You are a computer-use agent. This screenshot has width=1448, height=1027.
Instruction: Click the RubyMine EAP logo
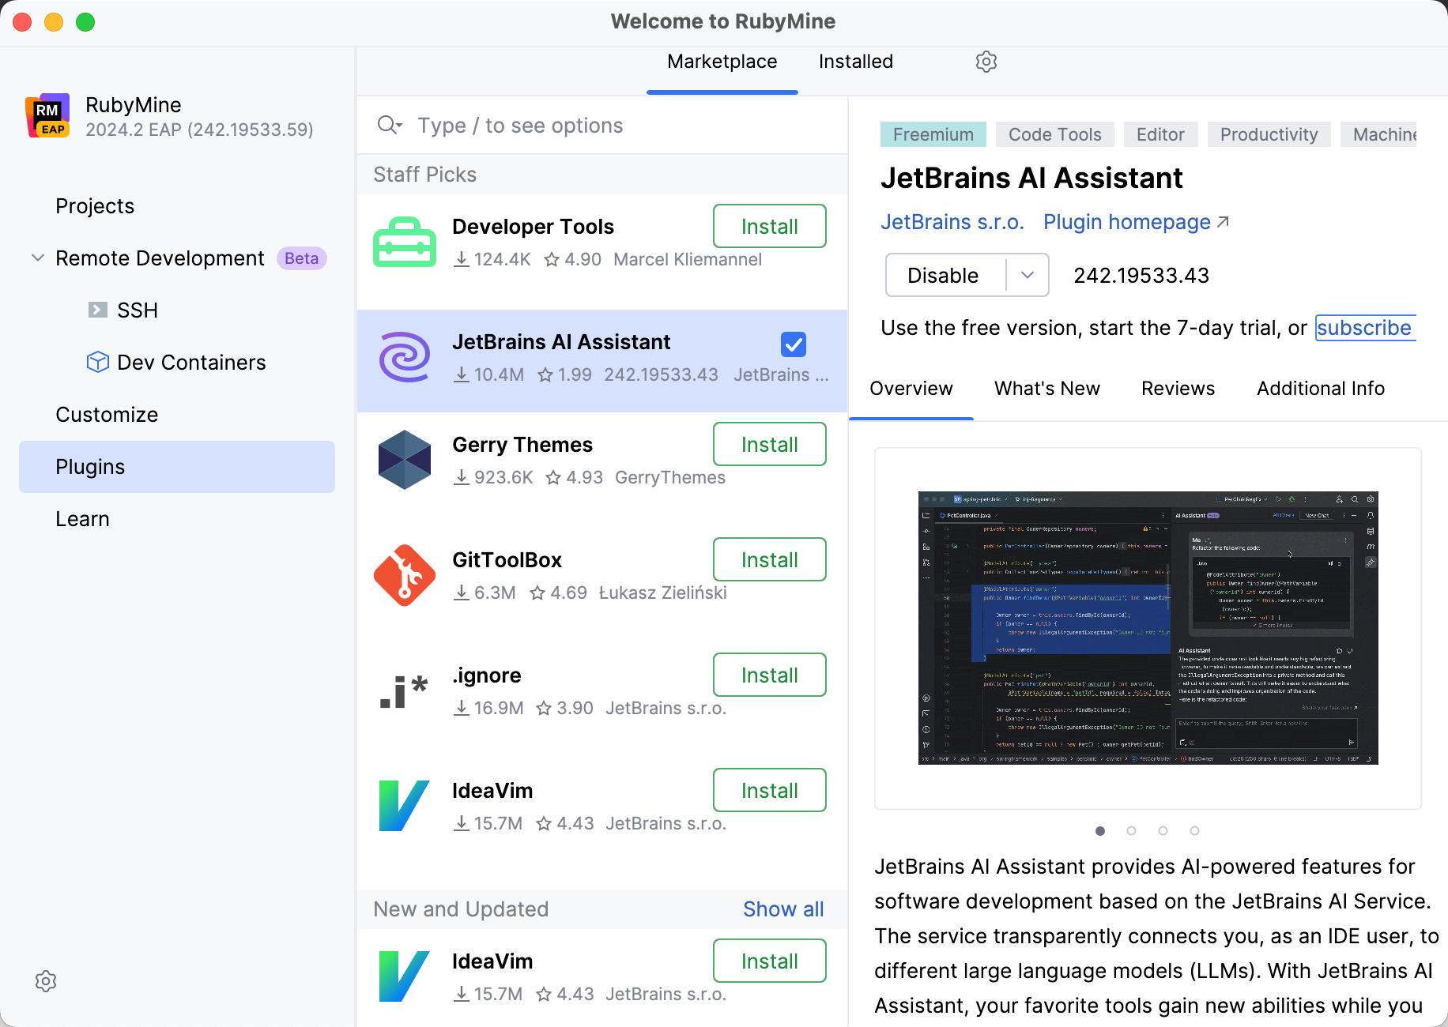pyautogui.click(x=48, y=115)
